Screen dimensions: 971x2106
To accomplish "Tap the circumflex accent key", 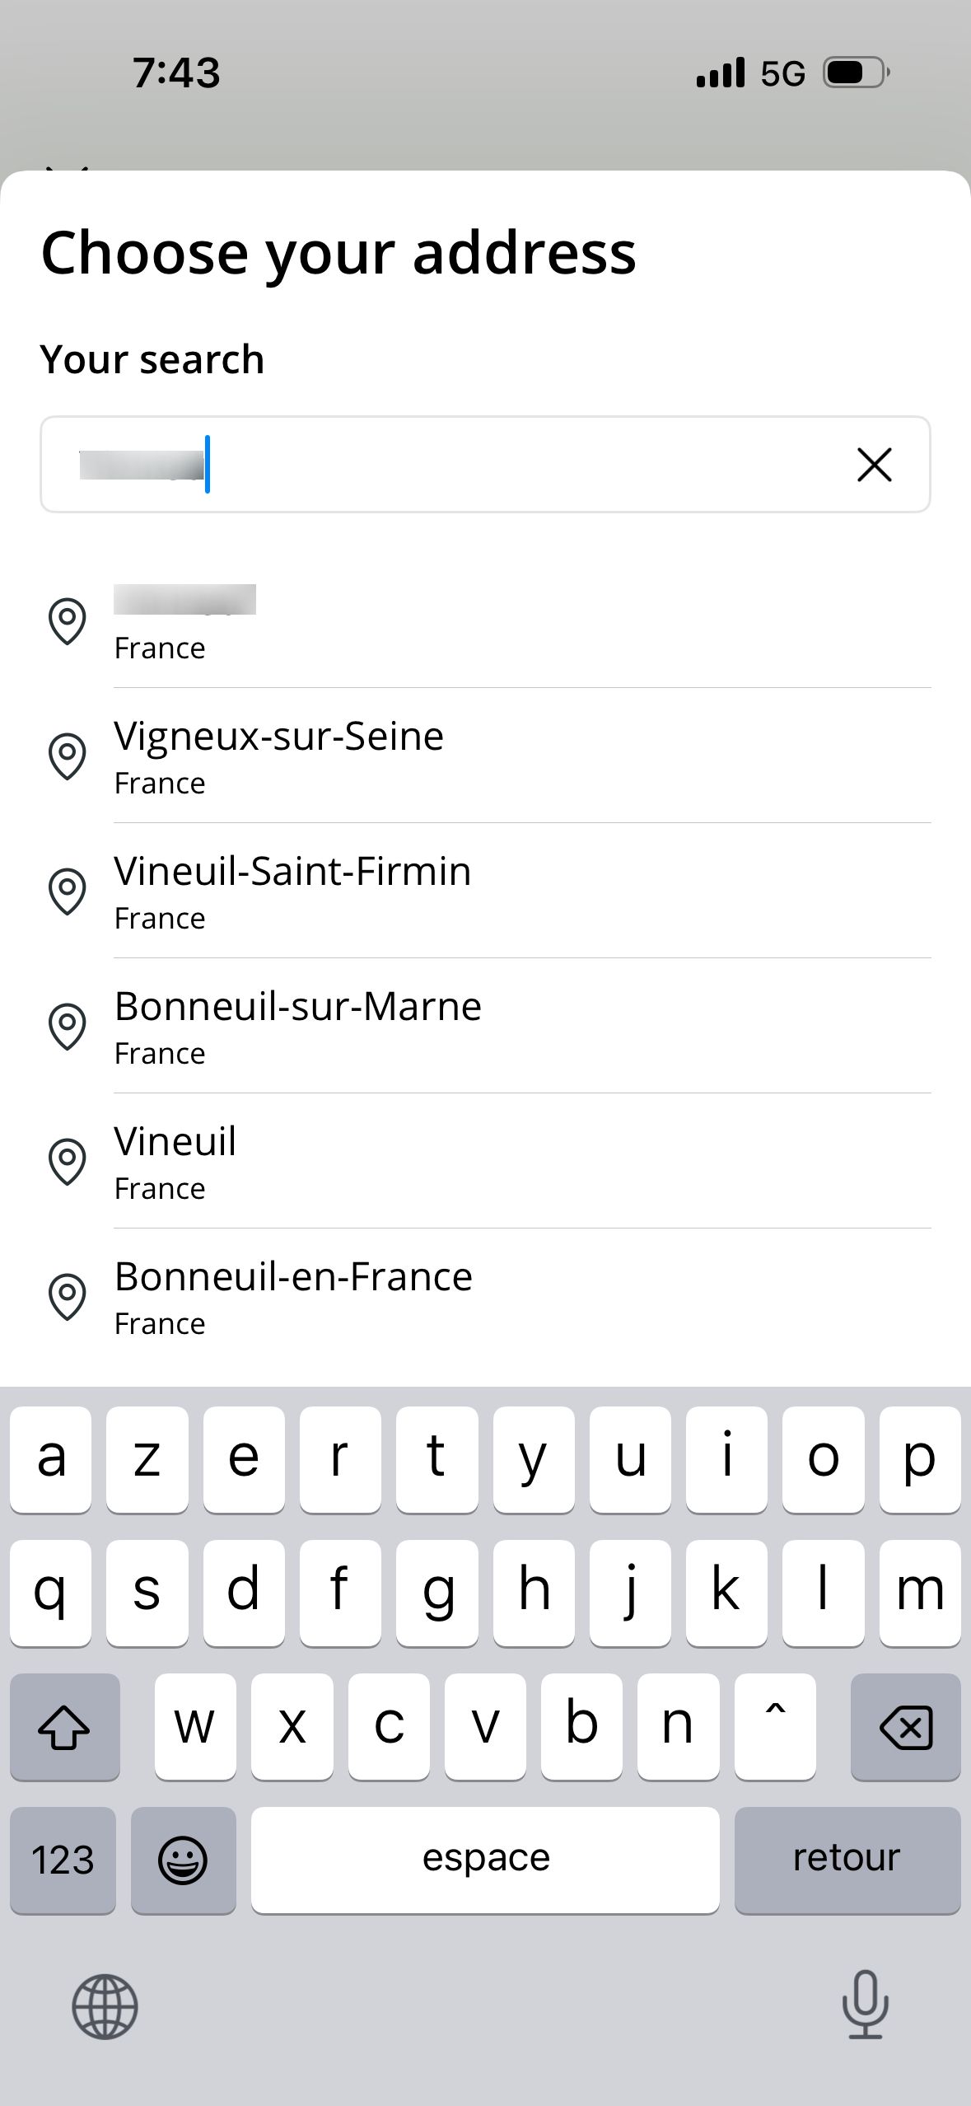I will (x=775, y=1726).
